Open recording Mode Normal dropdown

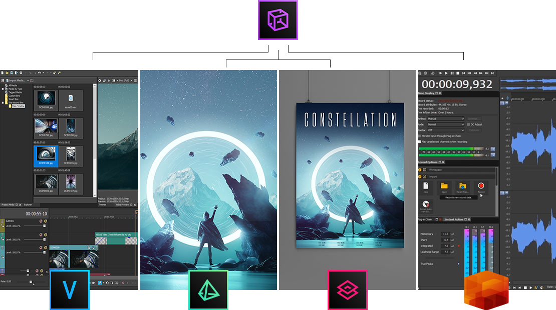point(446,124)
